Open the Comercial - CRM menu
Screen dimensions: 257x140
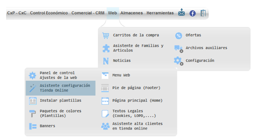pyautogui.click(x=88, y=13)
